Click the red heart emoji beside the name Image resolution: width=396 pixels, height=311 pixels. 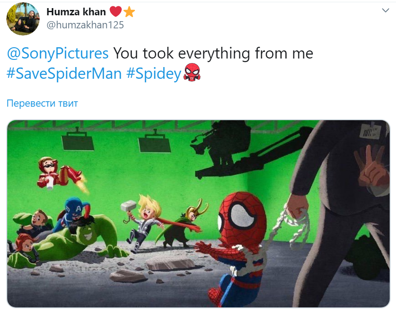[115, 11]
